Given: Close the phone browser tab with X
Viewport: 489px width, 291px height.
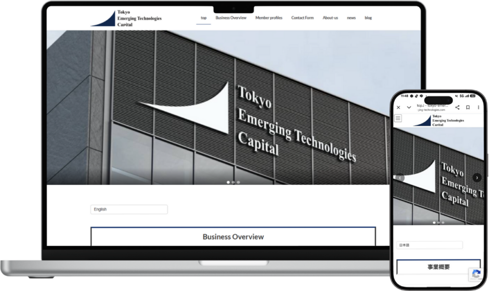Looking at the screenshot, I should click(x=398, y=108).
